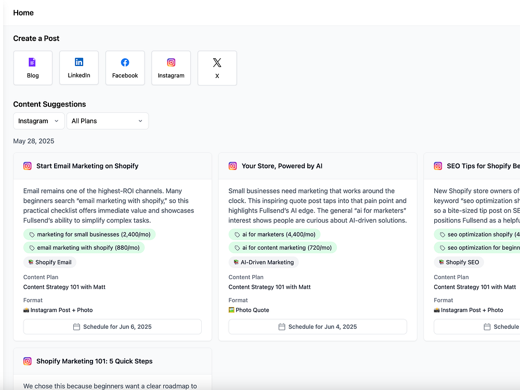Click camera icon beside Instagram Post + Photo in SEO card
520x390 pixels.
tap(437, 310)
